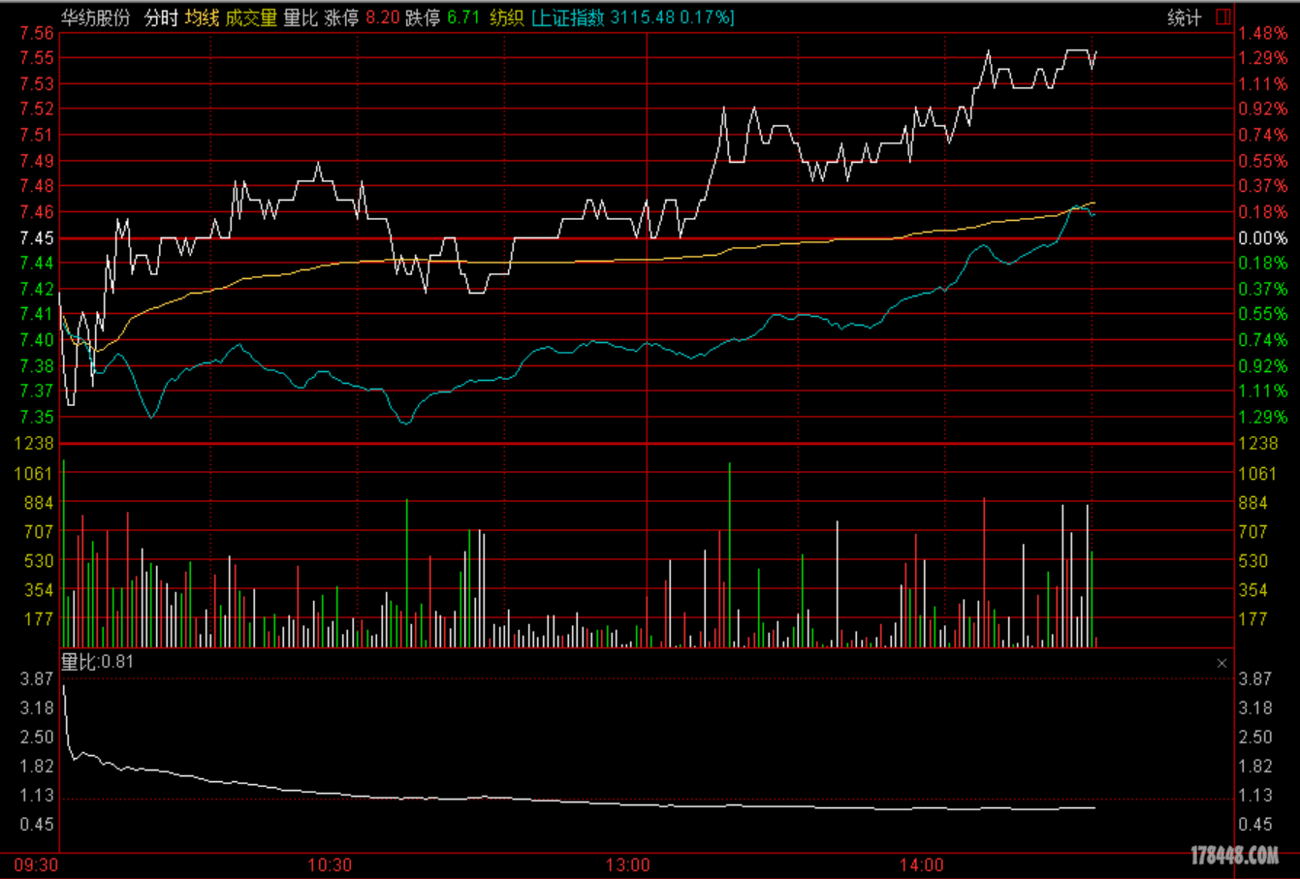Click the red panel-layout icon beside 统计

tap(1222, 16)
